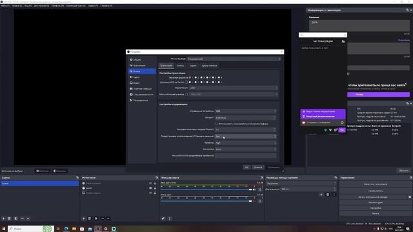Select the highlighted Output section in Settings

pyautogui.click(x=142, y=72)
